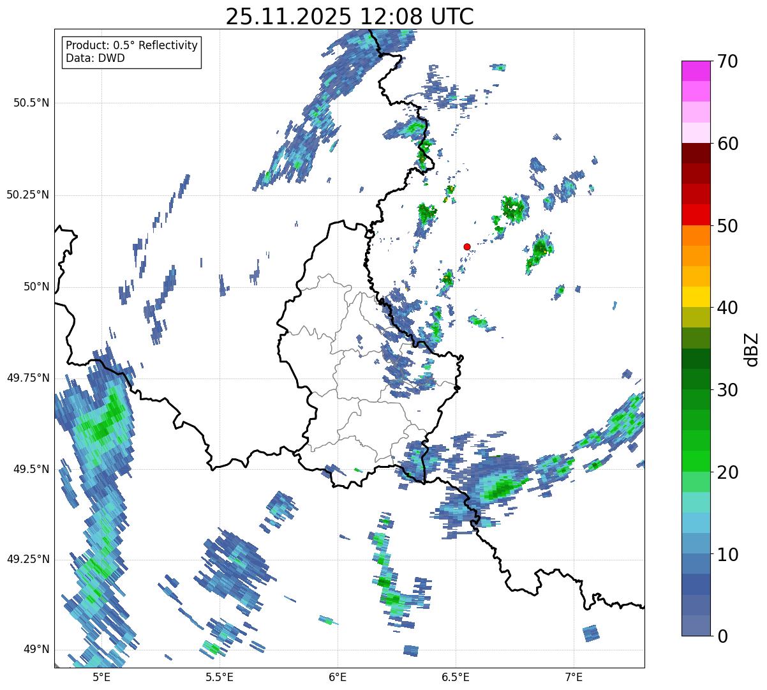Click the "6.5°E" longitude label
The width and height of the screenshot is (767, 690).
(x=456, y=677)
